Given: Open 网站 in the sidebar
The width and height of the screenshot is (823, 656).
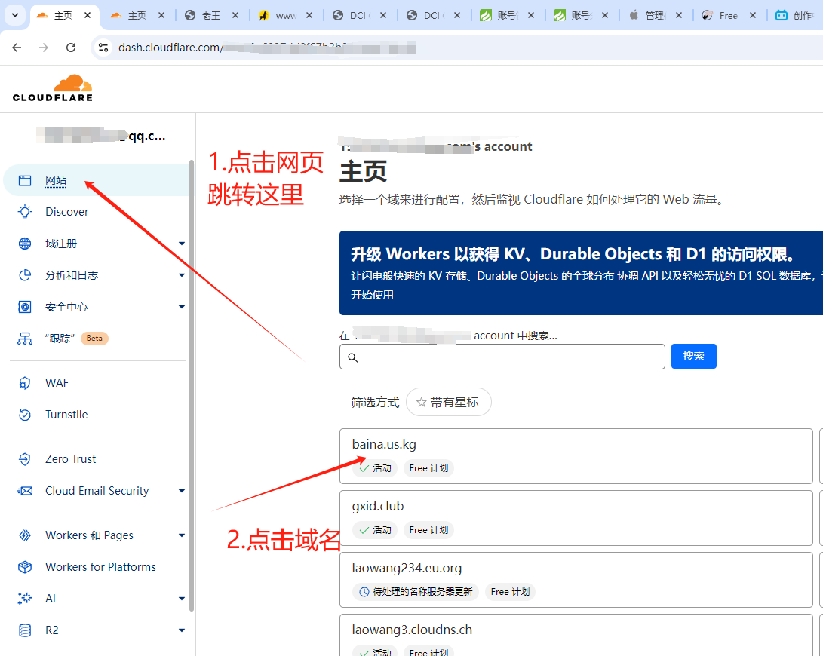Looking at the screenshot, I should pos(56,180).
